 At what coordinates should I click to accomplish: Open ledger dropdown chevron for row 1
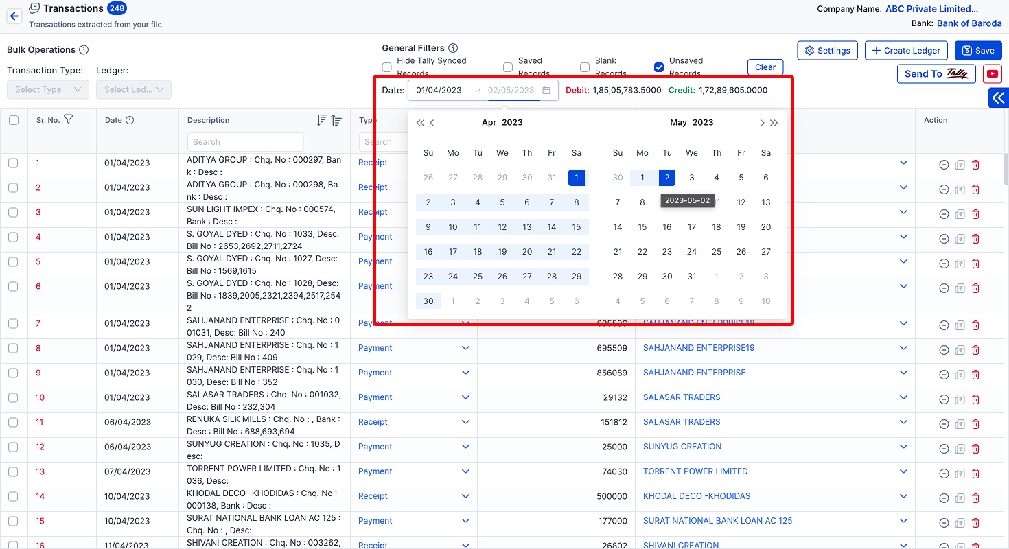tap(903, 163)
